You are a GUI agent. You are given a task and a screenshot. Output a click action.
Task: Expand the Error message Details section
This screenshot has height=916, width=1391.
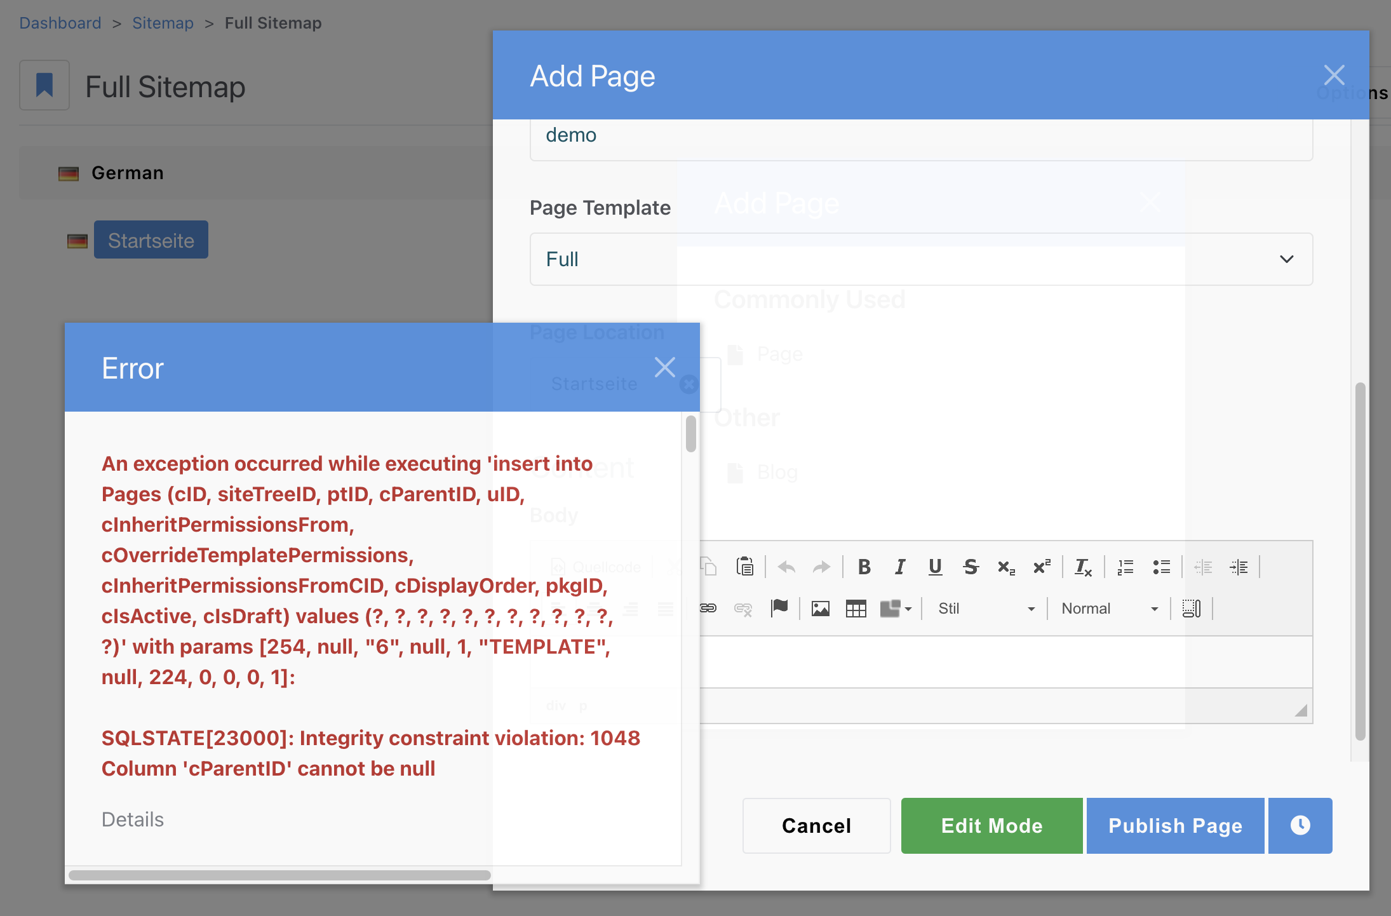click(132, 819)
